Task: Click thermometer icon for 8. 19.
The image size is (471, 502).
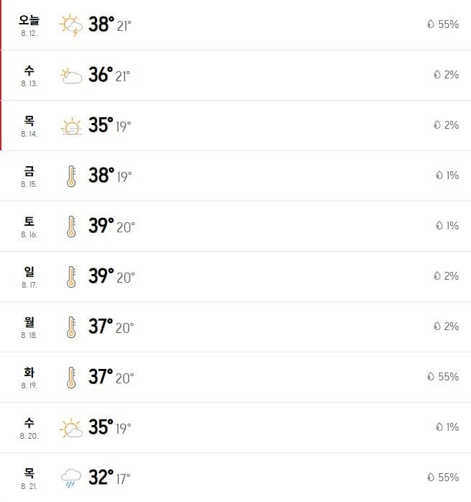Action: point(71,378)
